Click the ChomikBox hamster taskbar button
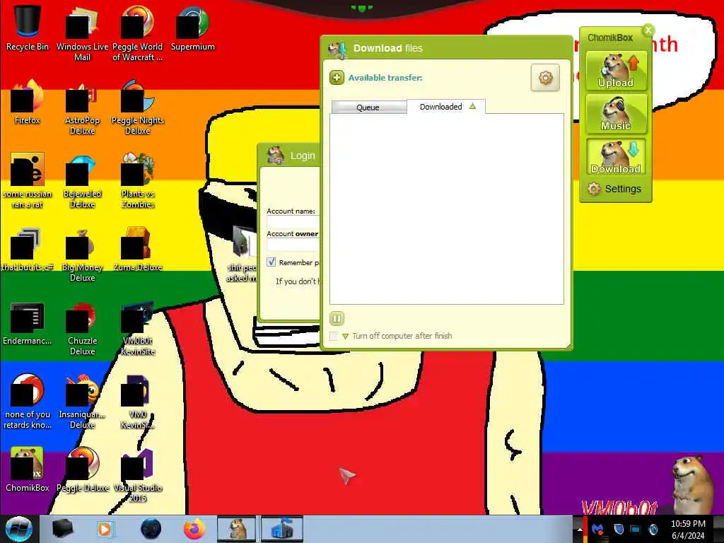This screenshot has width=724, height=543. [x=236, y=529]
